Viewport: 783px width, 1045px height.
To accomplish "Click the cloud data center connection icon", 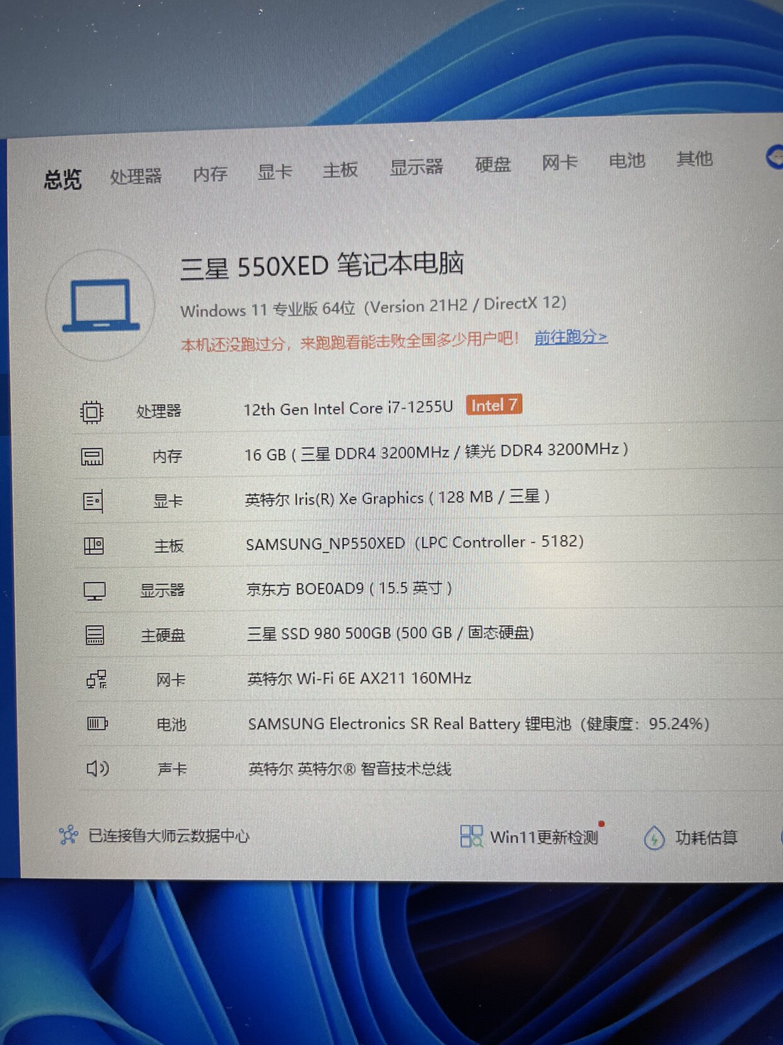I will (x=68, y=835).
